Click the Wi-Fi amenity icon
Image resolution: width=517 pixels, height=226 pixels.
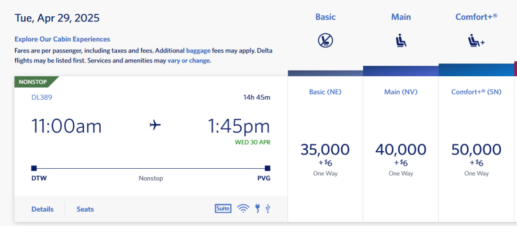243,208
